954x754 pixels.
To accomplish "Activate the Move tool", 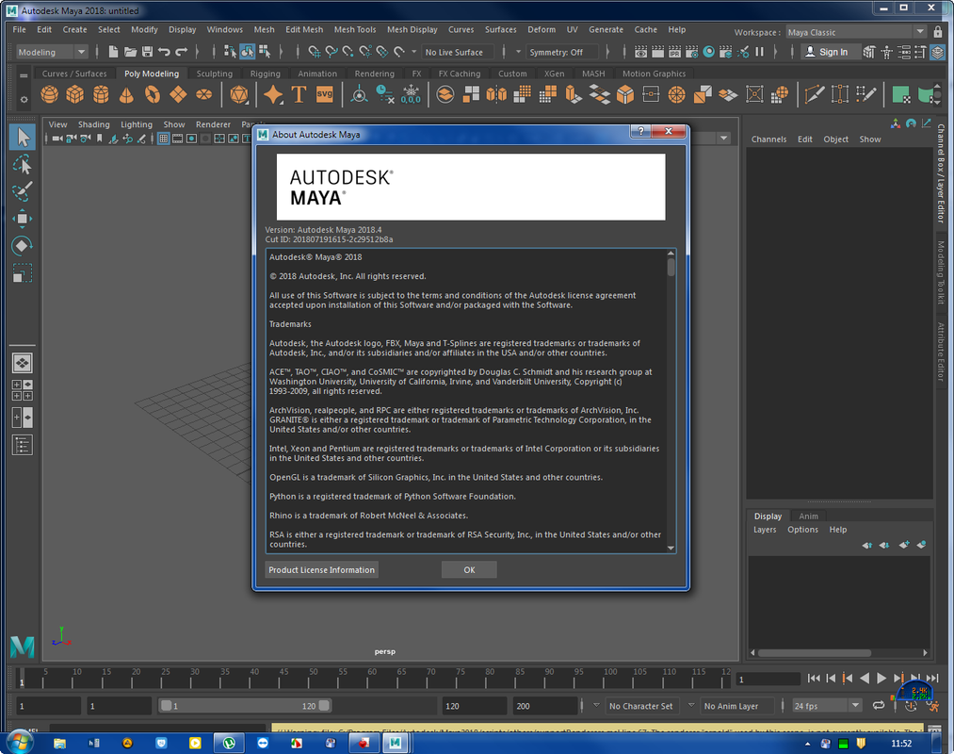I will [23, 219].
